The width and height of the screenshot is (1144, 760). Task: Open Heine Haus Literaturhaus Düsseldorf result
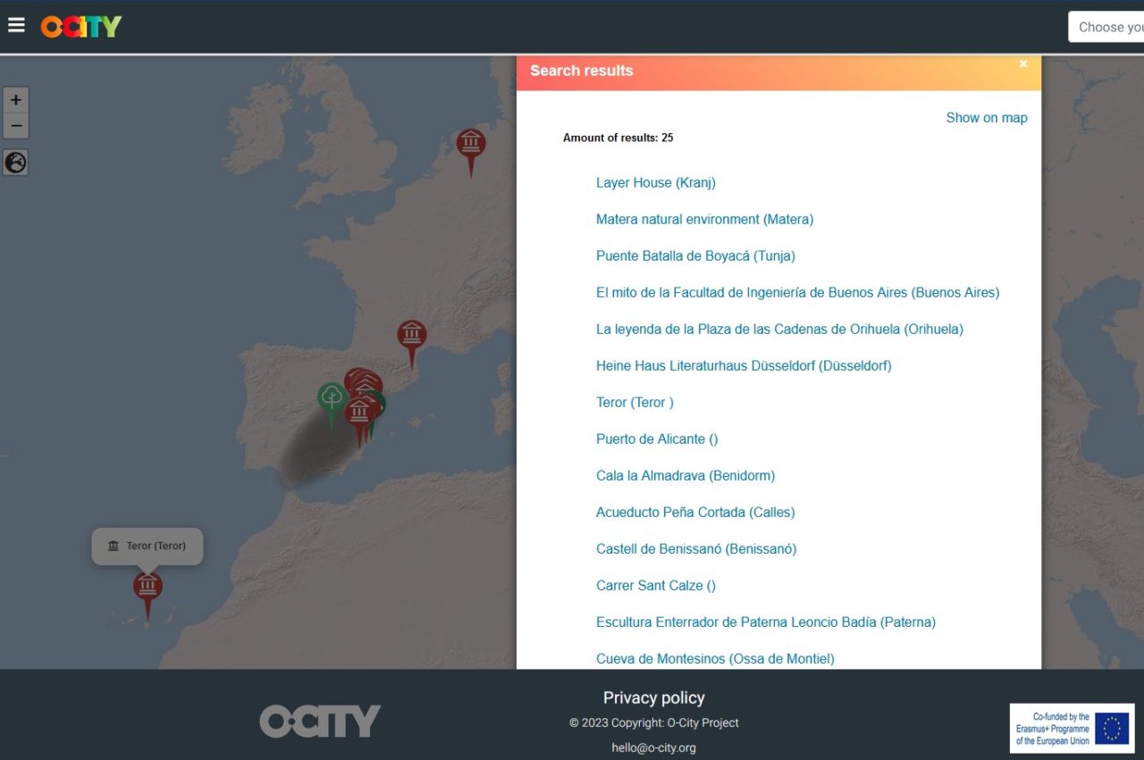coord(743,366)
